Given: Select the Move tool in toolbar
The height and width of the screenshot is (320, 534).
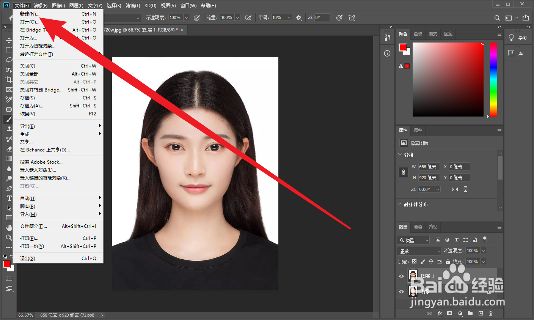Looking at the screenshot, I should pos(9,40).
